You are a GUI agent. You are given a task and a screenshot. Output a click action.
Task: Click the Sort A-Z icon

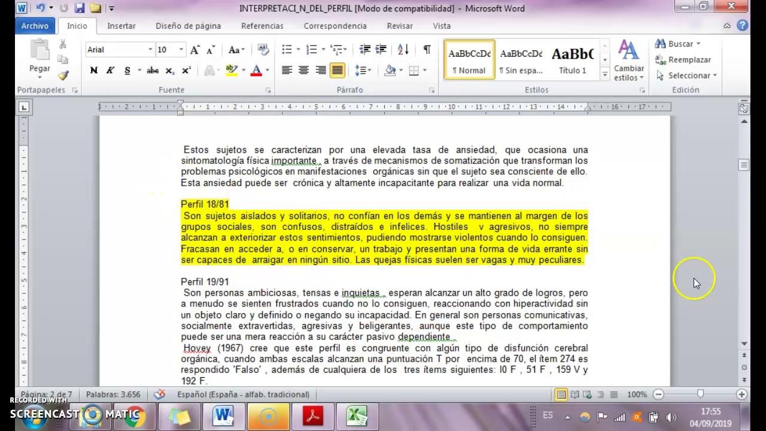[403, 50]
